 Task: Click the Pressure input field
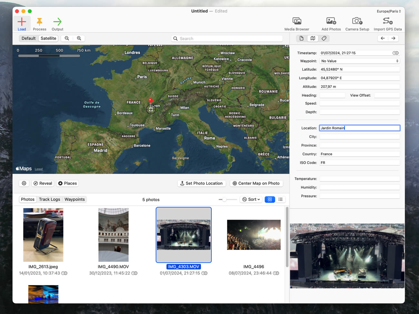(x=360, y=196)
